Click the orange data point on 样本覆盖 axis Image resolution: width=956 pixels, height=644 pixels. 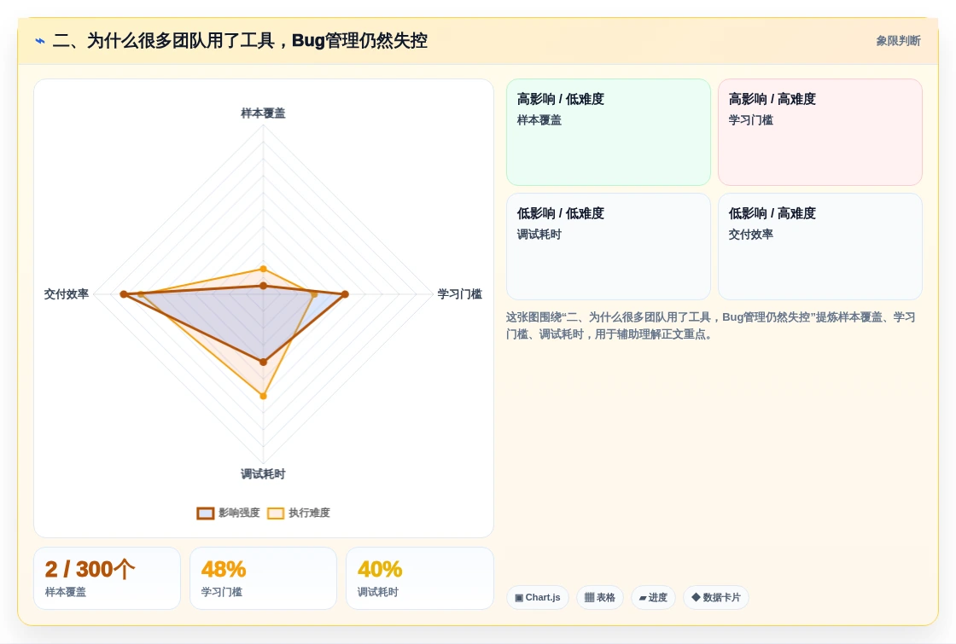[264, 269]
